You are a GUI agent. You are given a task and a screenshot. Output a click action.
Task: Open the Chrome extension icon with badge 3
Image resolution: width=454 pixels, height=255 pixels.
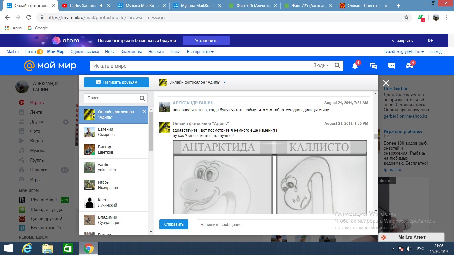coord(421,18)
